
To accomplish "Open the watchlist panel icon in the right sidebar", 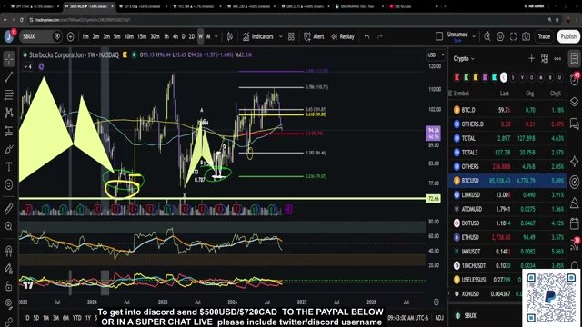I will tap(574, 59).
